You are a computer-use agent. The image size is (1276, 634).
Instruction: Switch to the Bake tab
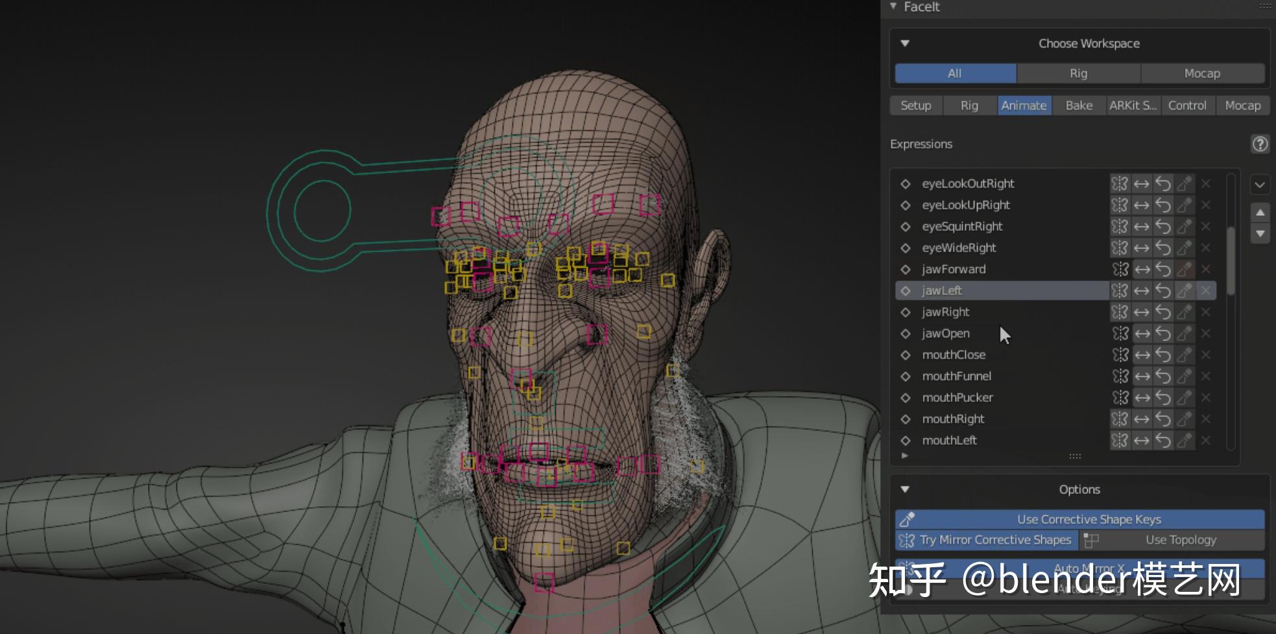[x=1078, y=105]
